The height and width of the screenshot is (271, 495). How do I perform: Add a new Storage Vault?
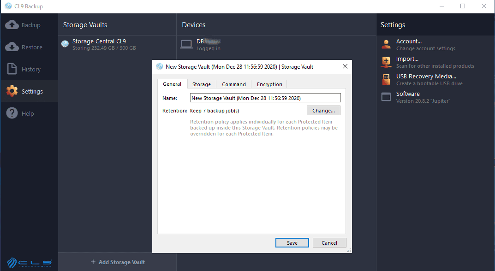(x=117, y=262)
